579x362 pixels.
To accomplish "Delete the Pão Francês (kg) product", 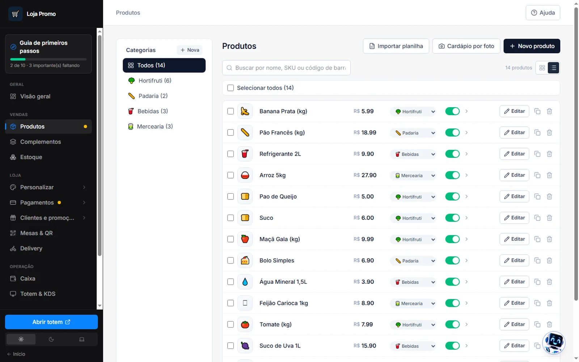I will click(x=549, y=132).
